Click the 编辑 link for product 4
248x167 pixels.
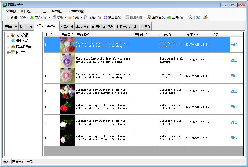point(234,91)
